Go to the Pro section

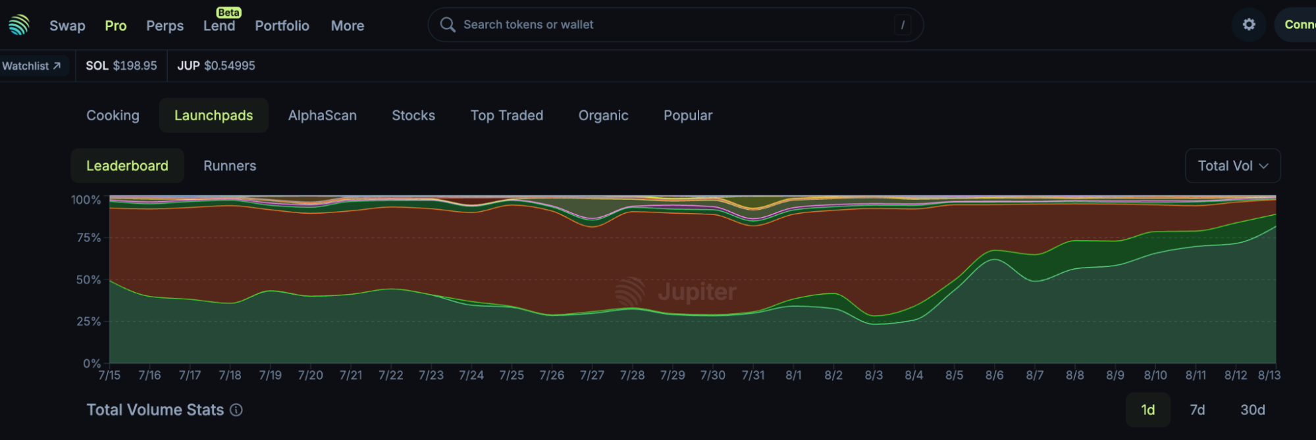pos(116,26)
